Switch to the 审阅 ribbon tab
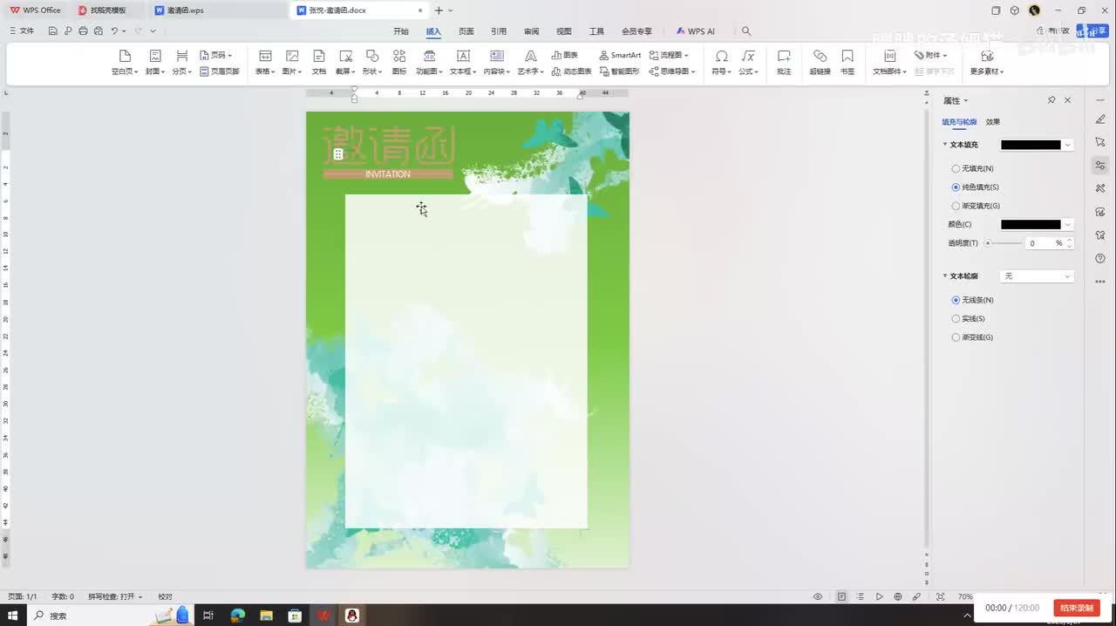Image resolution: width=1116 pixels, height=626 pixels. click(x=531, y=31)
